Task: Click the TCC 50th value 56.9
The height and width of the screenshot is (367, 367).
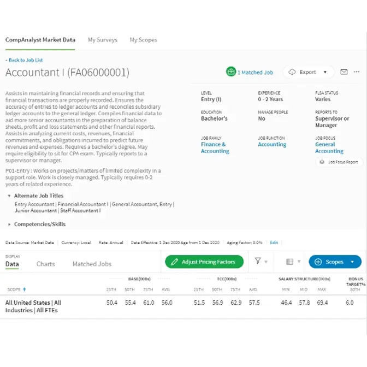Action: pos(217,303)
